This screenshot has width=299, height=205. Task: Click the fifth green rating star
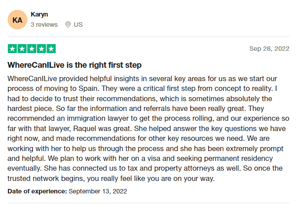(x=51, y=49)
